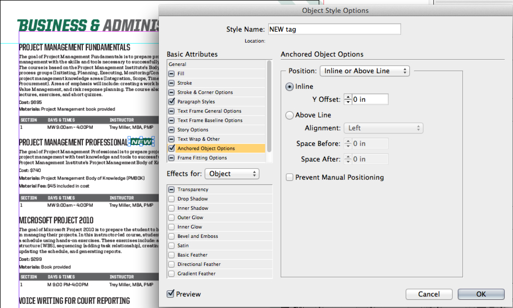Viewport: 513px width, 308px height.
Task: Toggle the Frame Fitting Options checkbox
Action: [171, 157]
